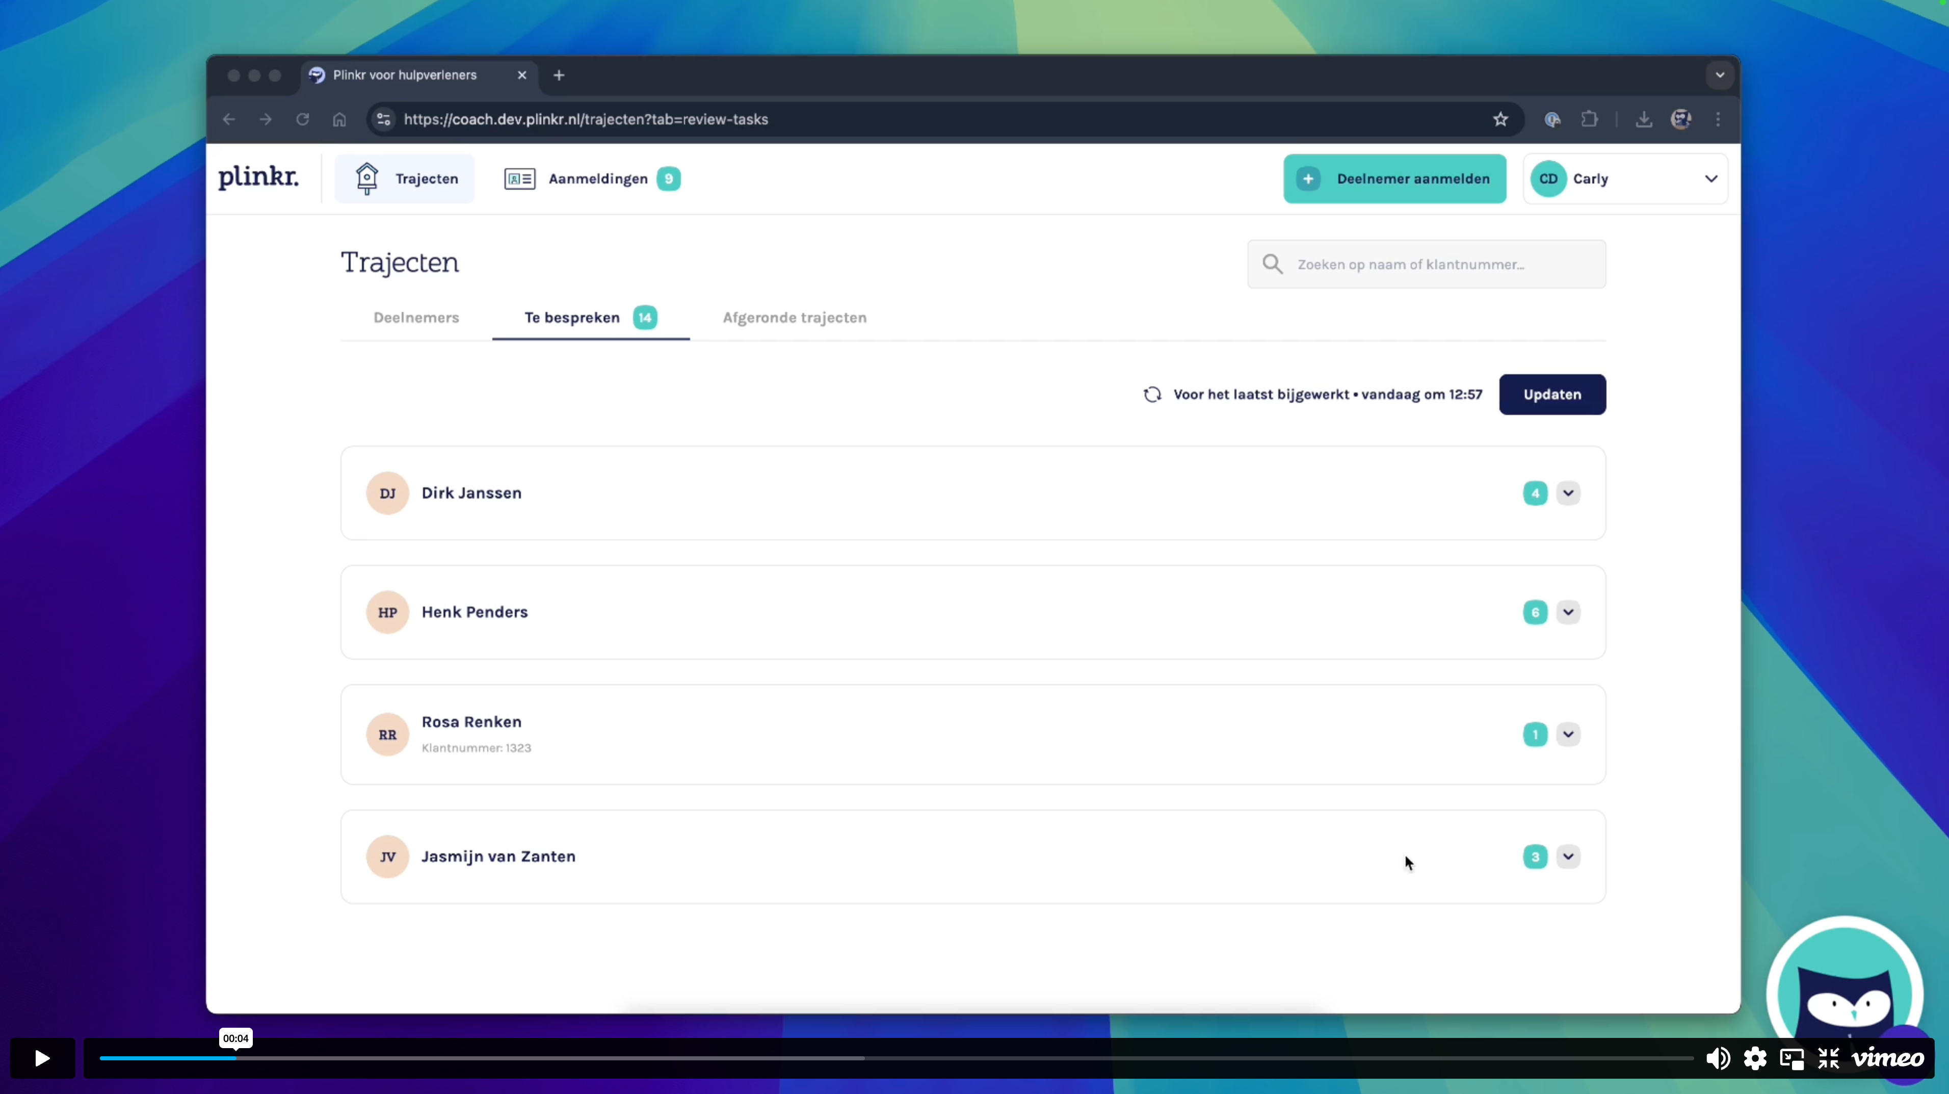Expand Jasmijn van Zanten's tasks
The width and height of the screenshot is (1949, 1094).
[x=1568, y=856]
